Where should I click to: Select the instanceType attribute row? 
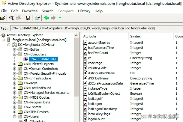click(132, 88)
